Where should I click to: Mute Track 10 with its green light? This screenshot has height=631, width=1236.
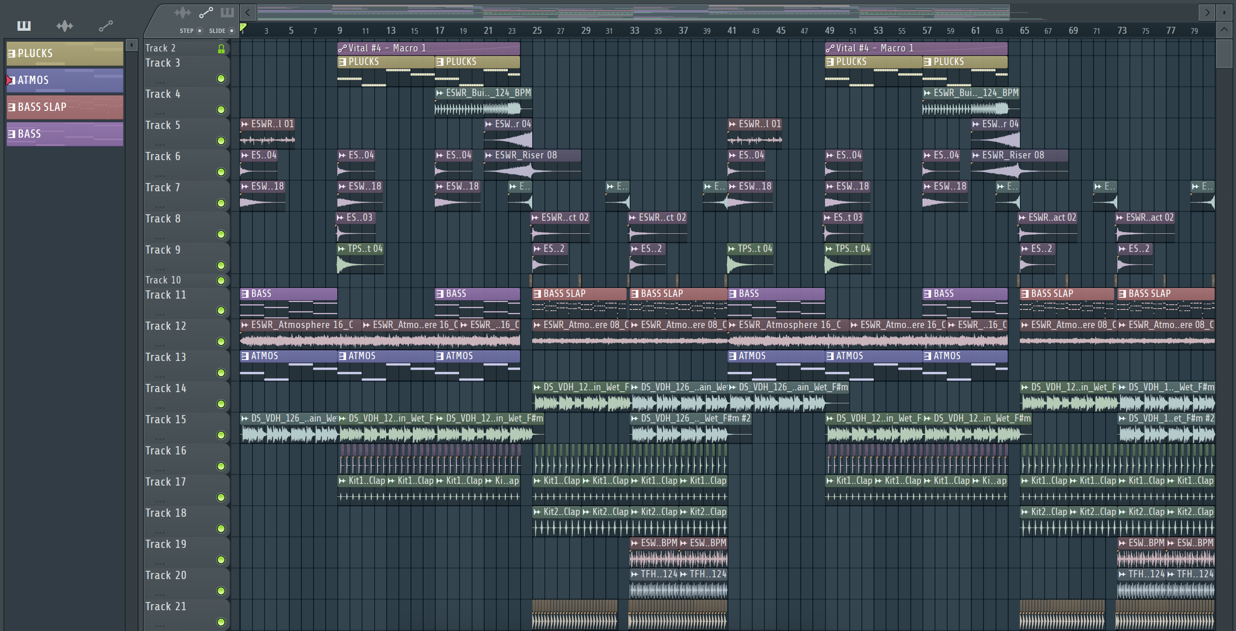click(221, 280)
